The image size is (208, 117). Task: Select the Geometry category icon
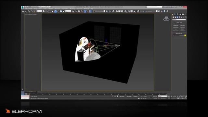click(x=173, y=17)
